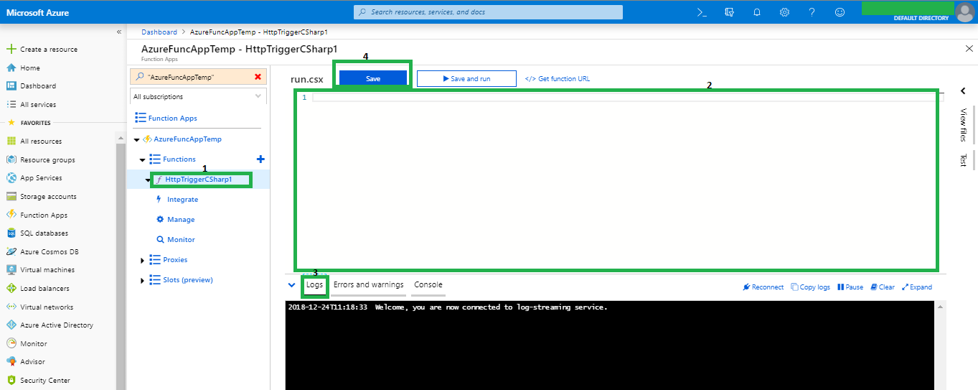Expand the logs panel
978x390 pixels.
[917, 287]
